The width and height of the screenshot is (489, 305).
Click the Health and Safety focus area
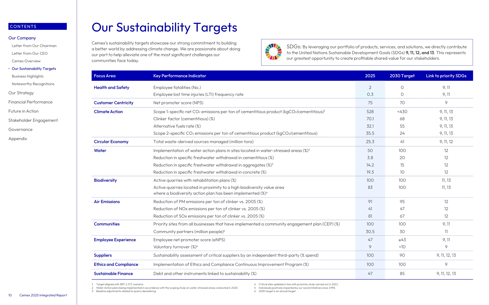pos(111,87)
